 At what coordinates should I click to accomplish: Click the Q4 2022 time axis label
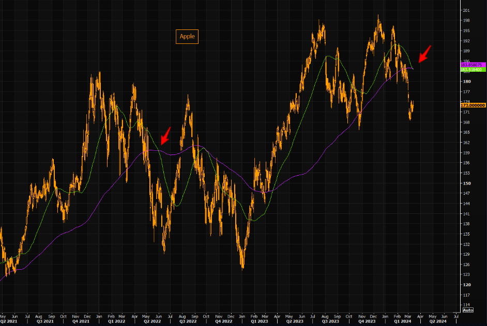click(223, 321)
